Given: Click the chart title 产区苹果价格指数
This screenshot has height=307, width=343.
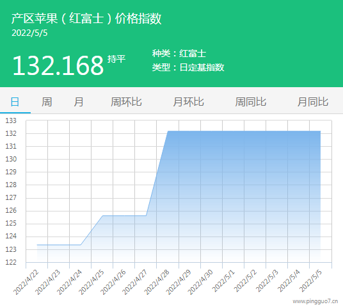Looking at the screenshot, I should tap(86, 18).
